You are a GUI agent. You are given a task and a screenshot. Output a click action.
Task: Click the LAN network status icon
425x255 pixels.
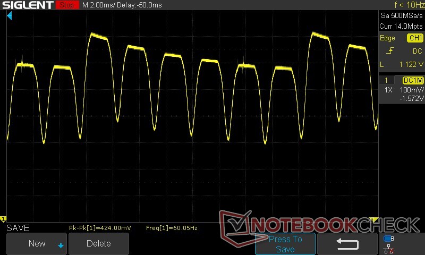point(389,249)
